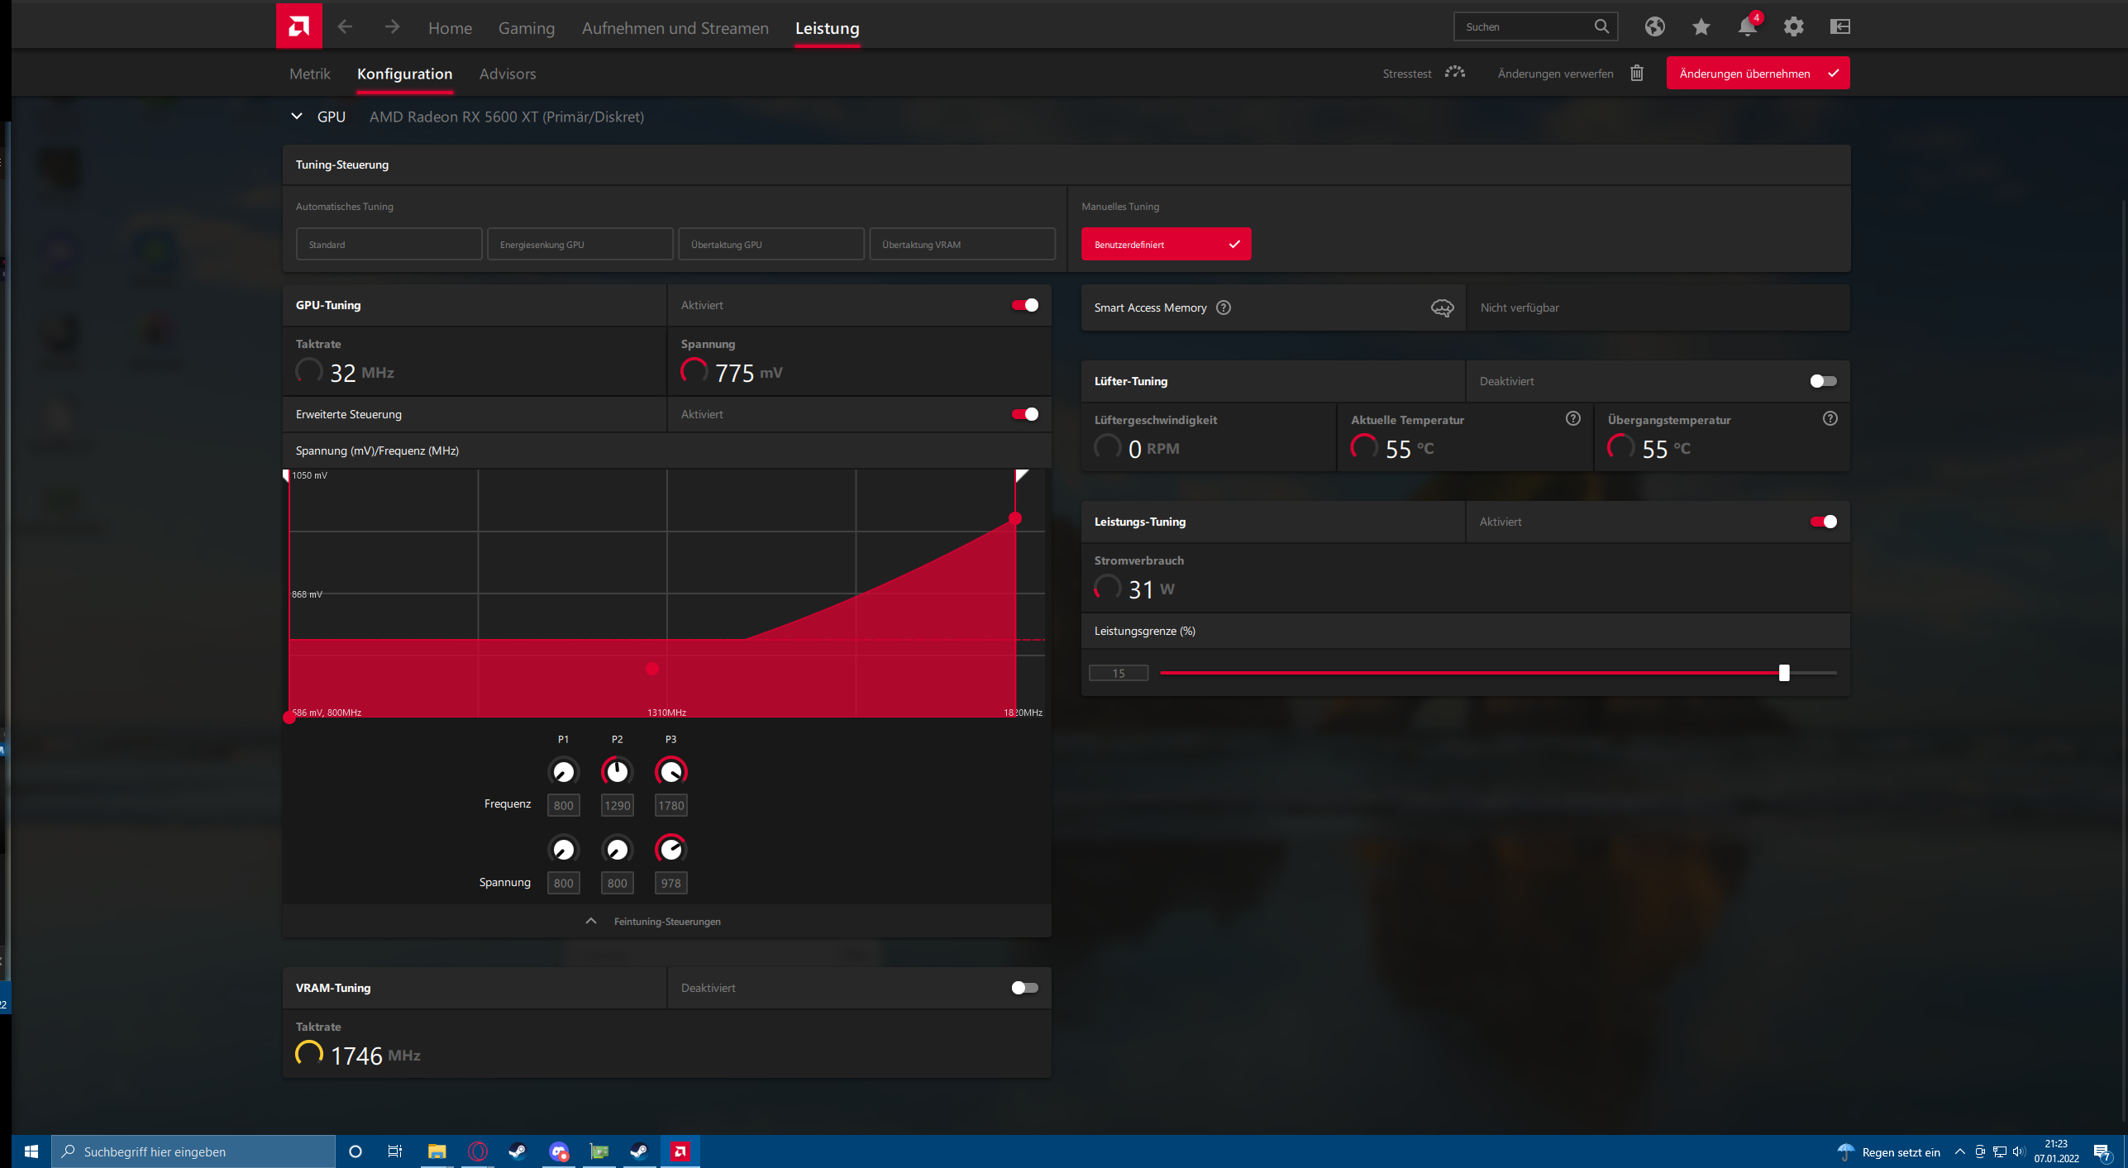Open the web browser globe icon
The height and width of the screenshot is (1168, 2128).
1654,26
